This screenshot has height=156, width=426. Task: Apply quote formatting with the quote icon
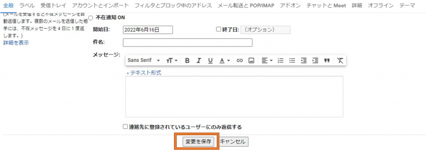coord(327,60)
